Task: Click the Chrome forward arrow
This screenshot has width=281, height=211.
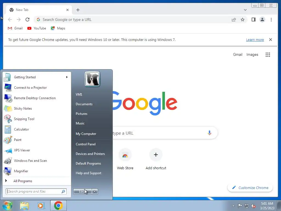Action: click(19, 20)
